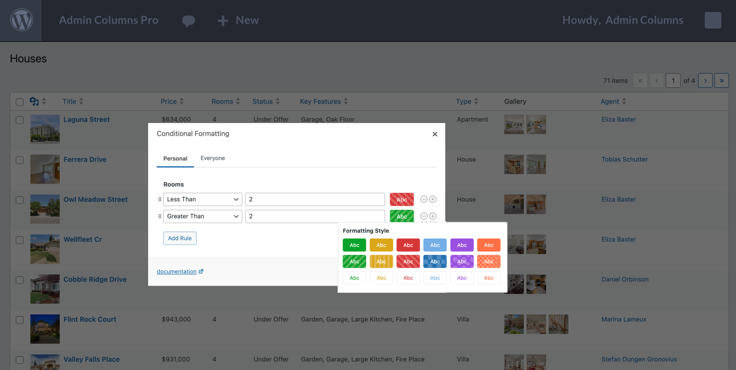
Task: Open the Greater Than operator dropdown
Action: pos(202,216)
